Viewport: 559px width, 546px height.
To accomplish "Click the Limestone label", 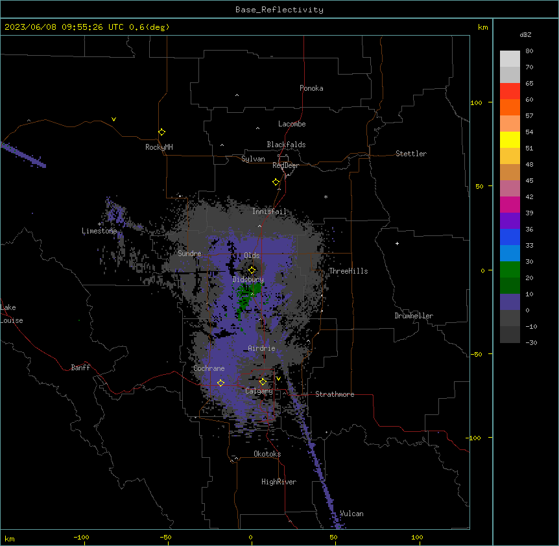I will (99, 231).
